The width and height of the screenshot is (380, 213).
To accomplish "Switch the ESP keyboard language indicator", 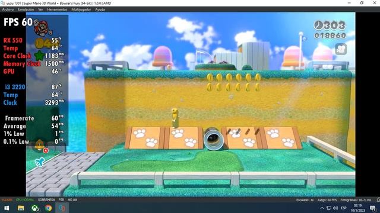I will point(344,208).
